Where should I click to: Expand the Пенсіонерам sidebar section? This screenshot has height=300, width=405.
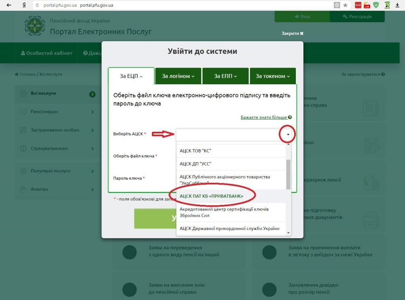click(x=92, y=112)
